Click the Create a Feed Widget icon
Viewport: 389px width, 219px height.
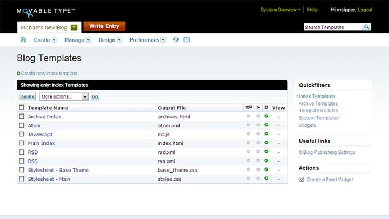(302, 180)
